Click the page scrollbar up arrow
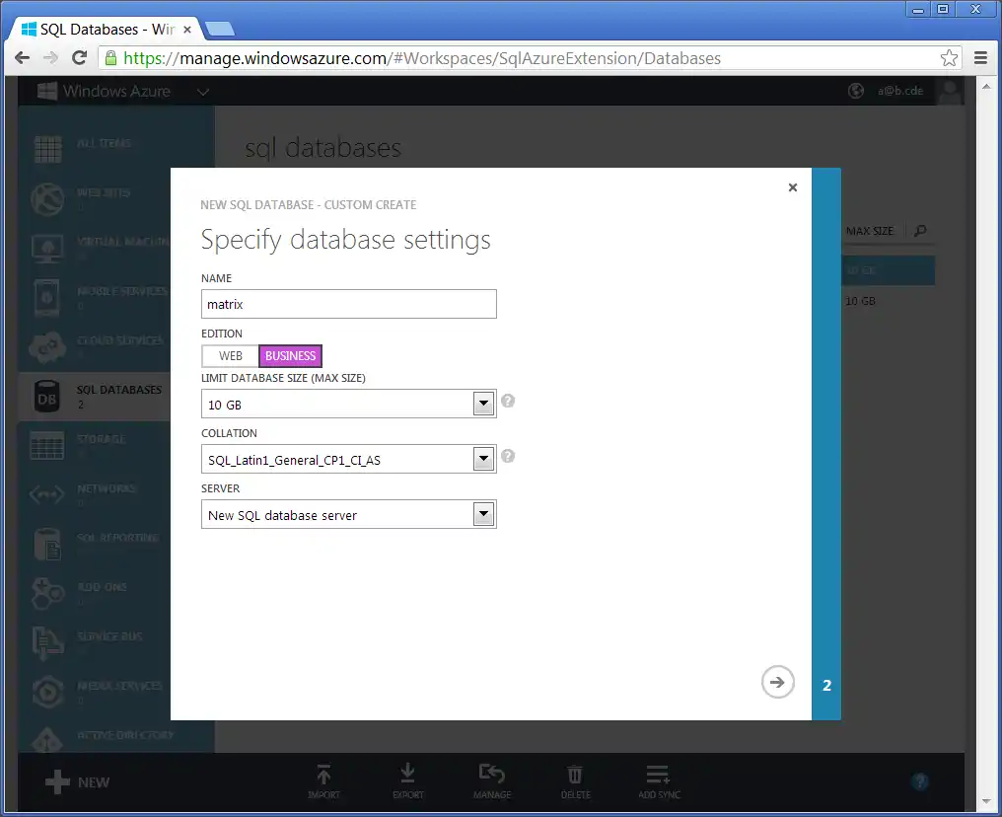The width and height of the screenshot is (1002, 817). click(986, 85)
